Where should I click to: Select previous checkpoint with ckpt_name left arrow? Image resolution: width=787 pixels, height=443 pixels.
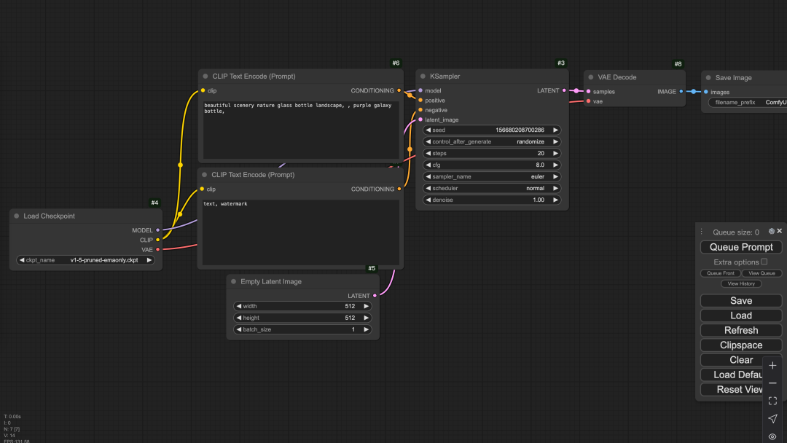click(22, 260)
